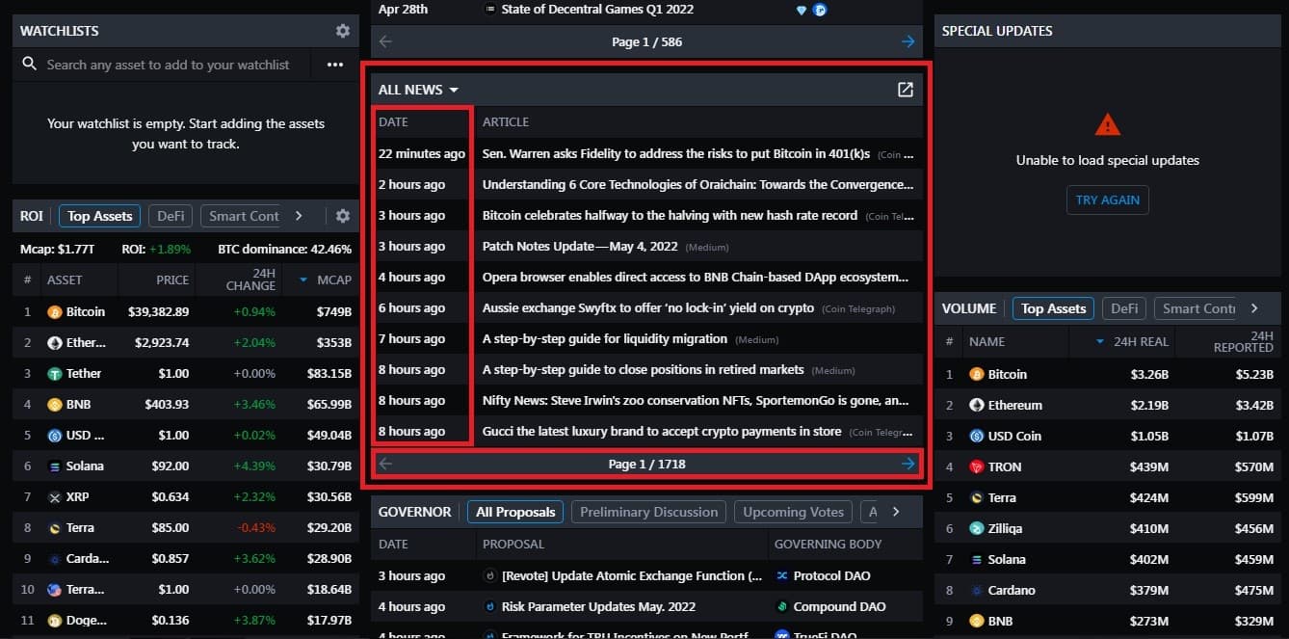The height and width of the screenshot is (639, 1289).
Task: Click the Cardano icon in ROI table
Action: (x=55, y=559)
